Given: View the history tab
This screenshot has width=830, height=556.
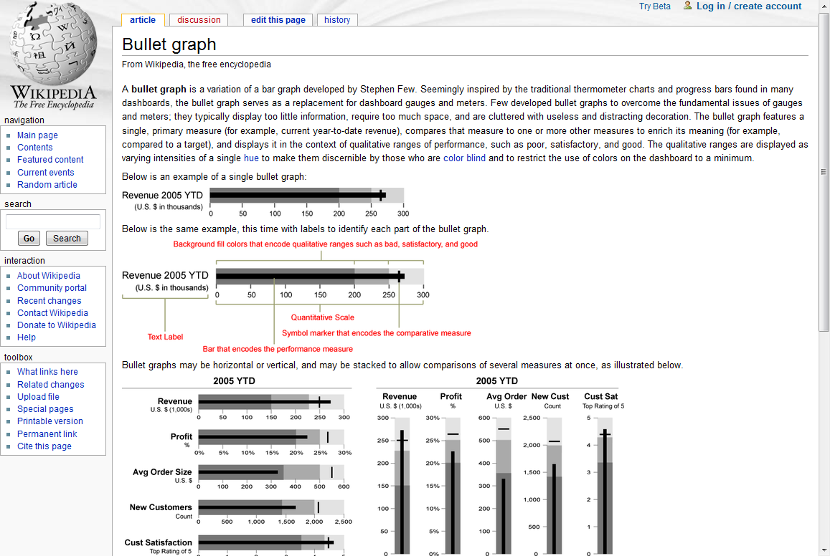Looking at the screenshot, I should 337,20.
